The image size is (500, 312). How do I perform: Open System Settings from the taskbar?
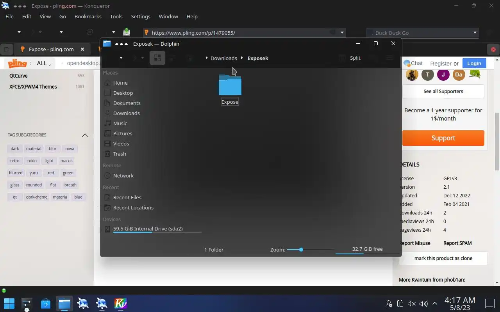point(27,303)
